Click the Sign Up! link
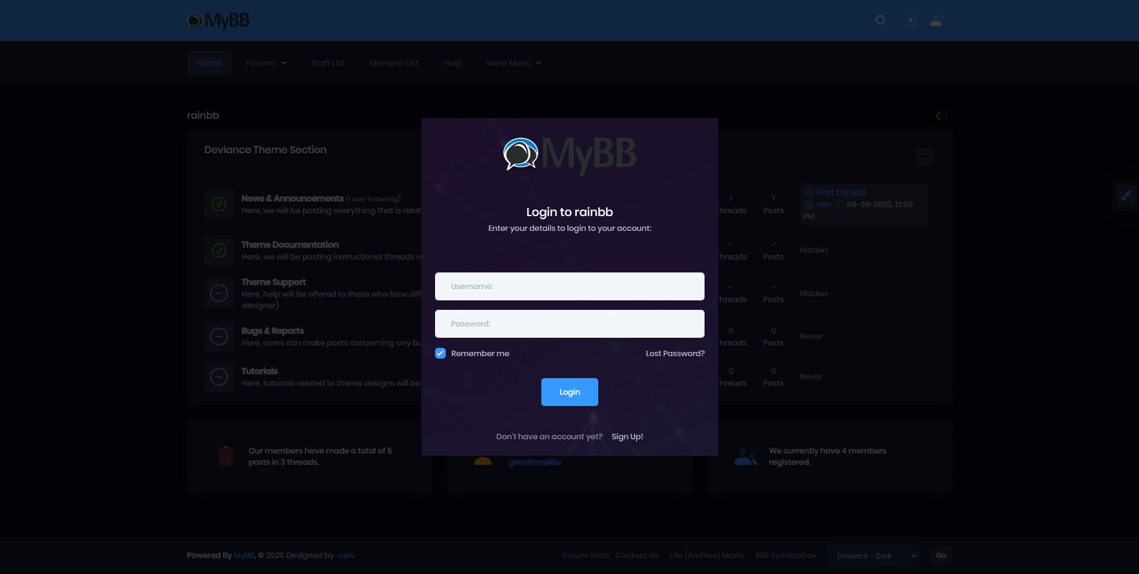The width and height of the screenshot is (1139, 574). (627, 436)
